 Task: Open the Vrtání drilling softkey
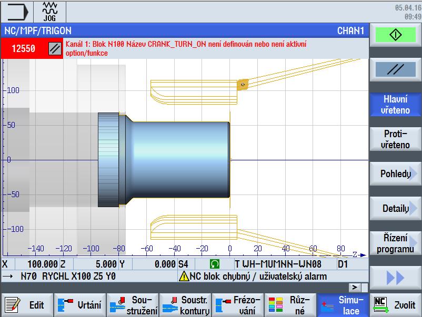(80, 305)
